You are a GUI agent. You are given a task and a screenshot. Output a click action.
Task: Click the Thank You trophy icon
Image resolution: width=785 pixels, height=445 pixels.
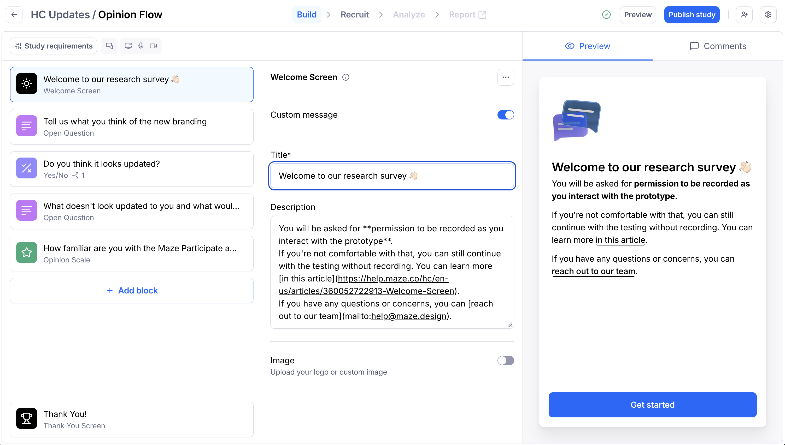(27, 418)
